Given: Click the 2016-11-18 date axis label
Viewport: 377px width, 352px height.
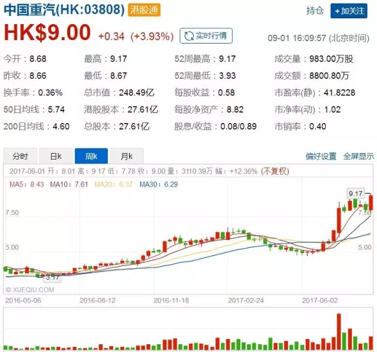Looking at the screenshot, I should click(x=171, y=301).
